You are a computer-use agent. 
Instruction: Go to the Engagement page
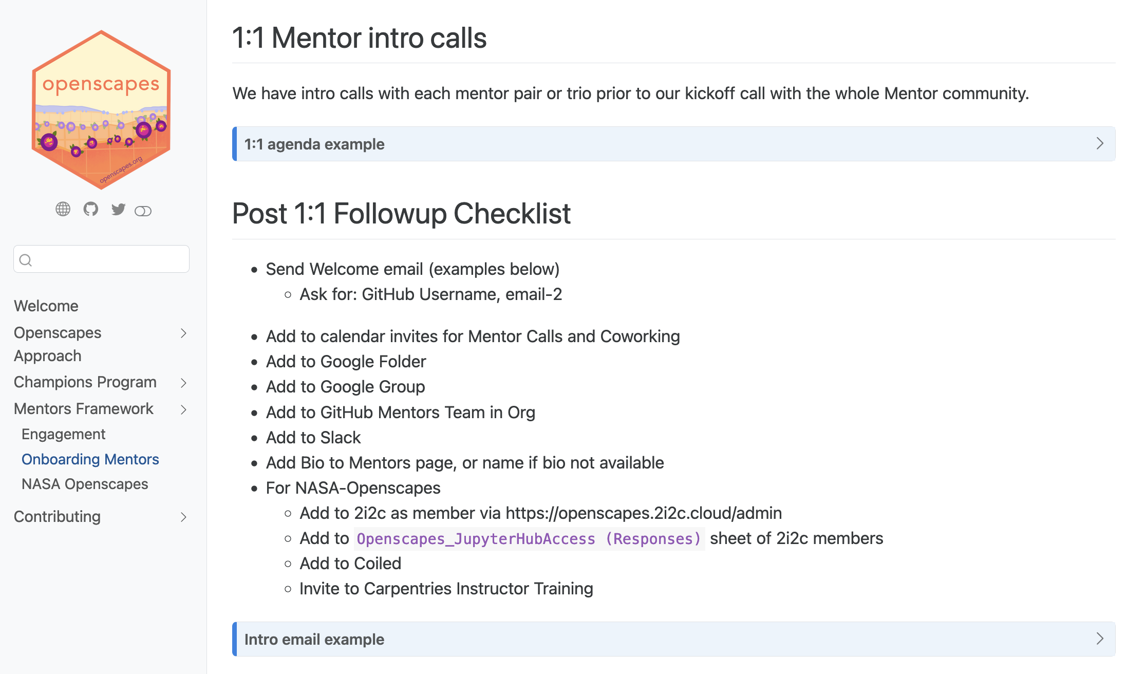point(63,435)
